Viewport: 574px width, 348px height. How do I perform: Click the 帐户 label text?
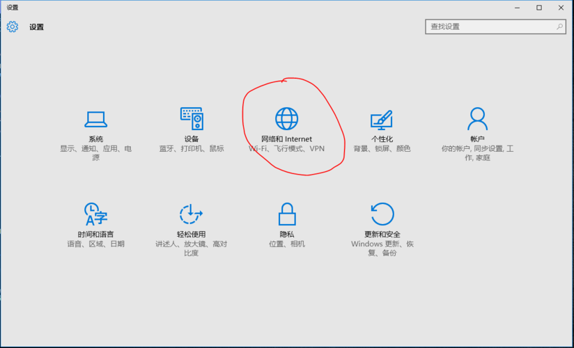477,139
